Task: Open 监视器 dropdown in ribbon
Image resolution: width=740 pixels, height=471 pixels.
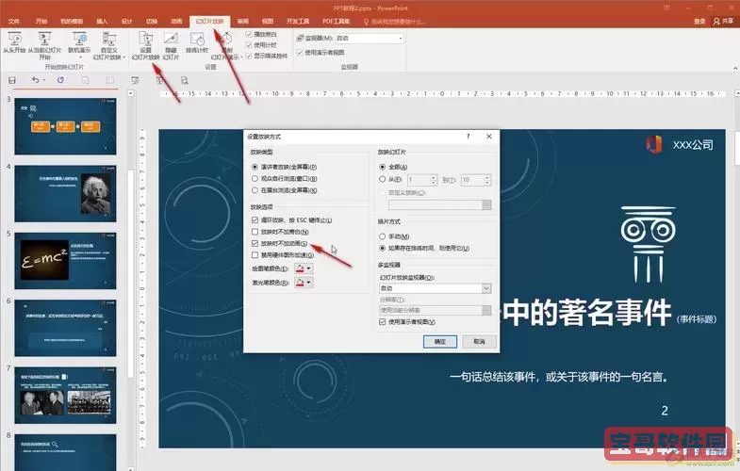Action: 370,39
